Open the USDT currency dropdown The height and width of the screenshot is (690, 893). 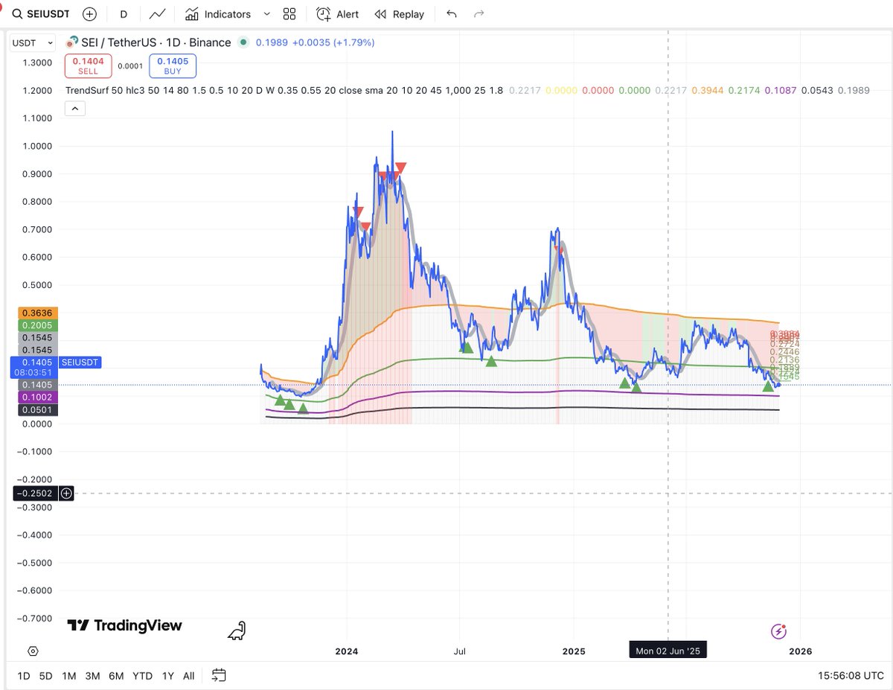click(32, 42)
